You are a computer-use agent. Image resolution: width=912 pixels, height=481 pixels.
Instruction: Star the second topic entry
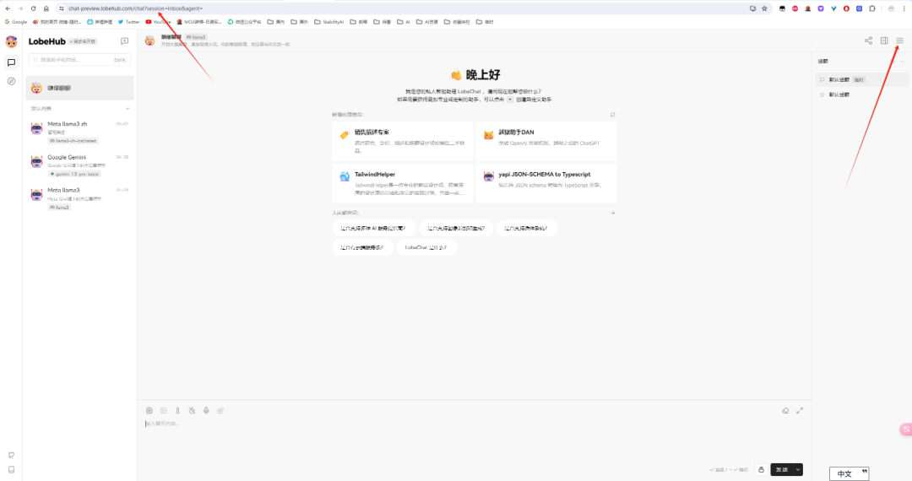click(x=822, y=95)
